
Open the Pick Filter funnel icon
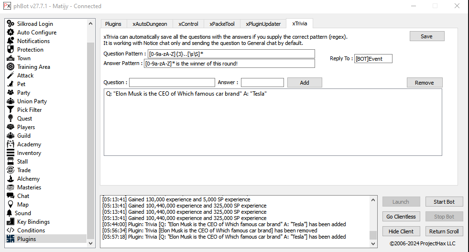(x=10, y=110)
